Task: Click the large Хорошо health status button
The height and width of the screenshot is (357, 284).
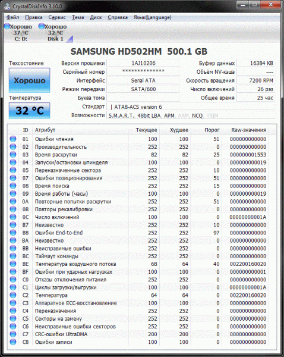Action: (29, 80)
